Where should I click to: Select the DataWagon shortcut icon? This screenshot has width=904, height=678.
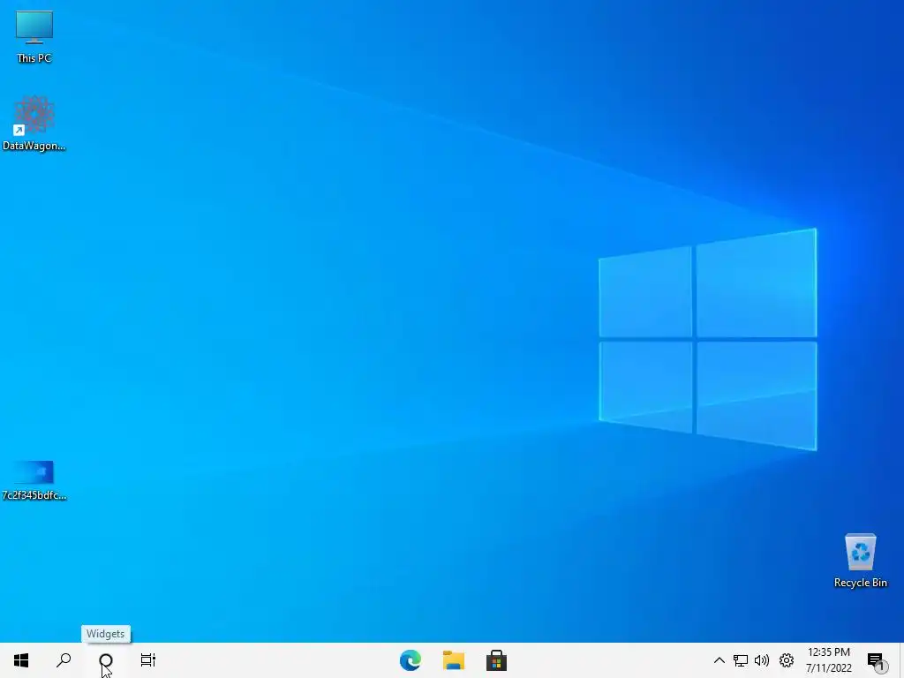click(34, 124)
